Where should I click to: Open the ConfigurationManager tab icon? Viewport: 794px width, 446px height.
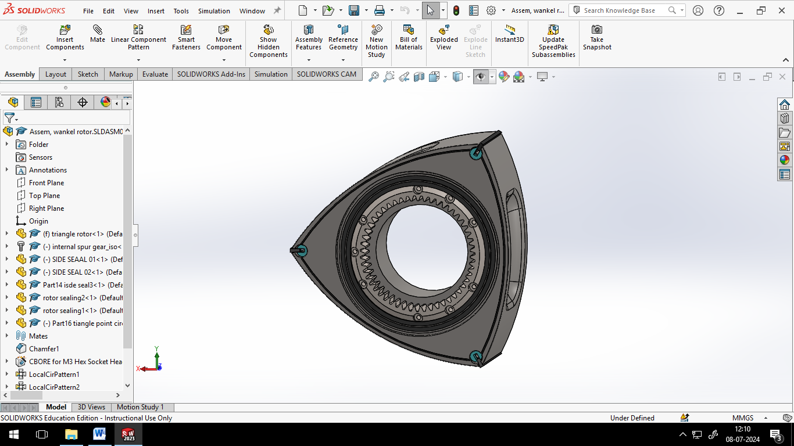point(59,102)
